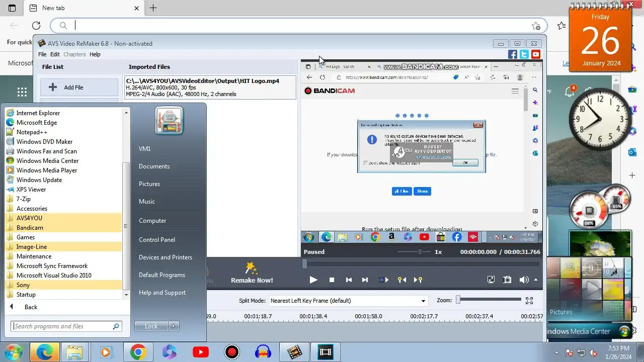Switch preview to full screen view
Viewport: 644px width, 362px height.
tap(491, 280)
